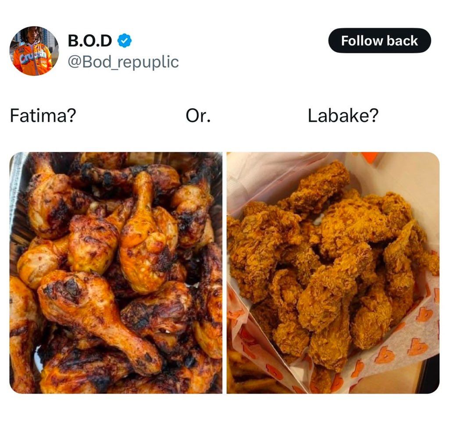Click the B.O.D display name
This screenshot has width=449, height=427.
(x=89, y=41)
